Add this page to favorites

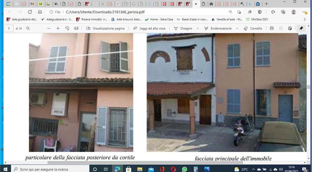(x=239, y=12)
